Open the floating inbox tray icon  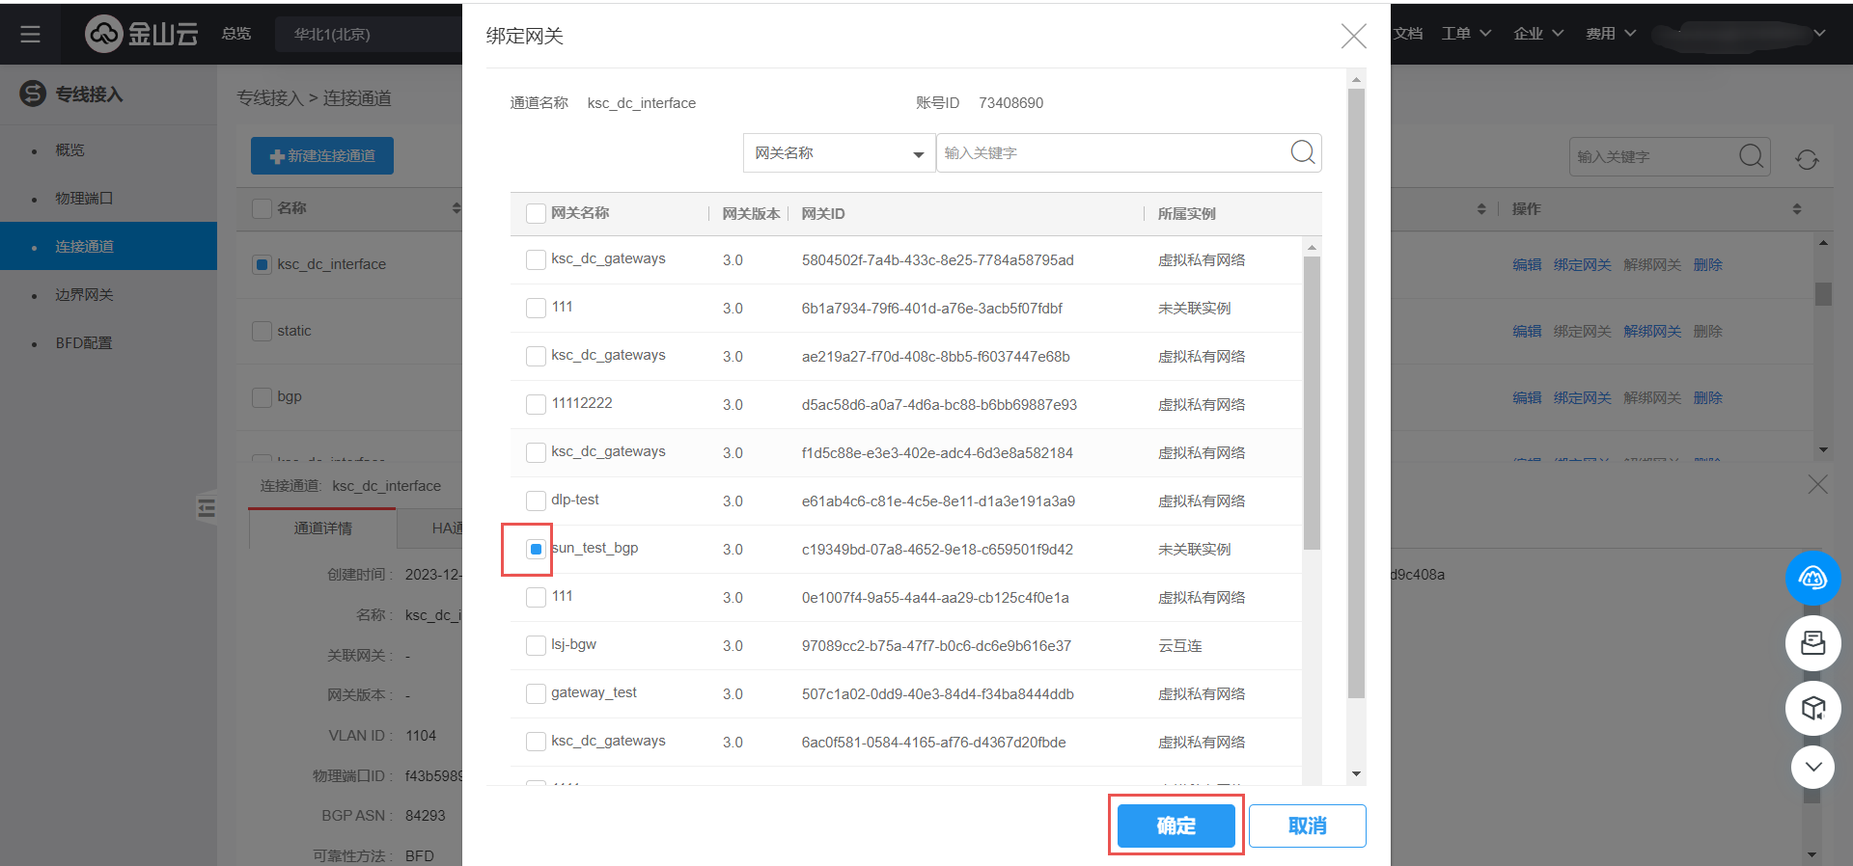click(x=1812, y=643)
